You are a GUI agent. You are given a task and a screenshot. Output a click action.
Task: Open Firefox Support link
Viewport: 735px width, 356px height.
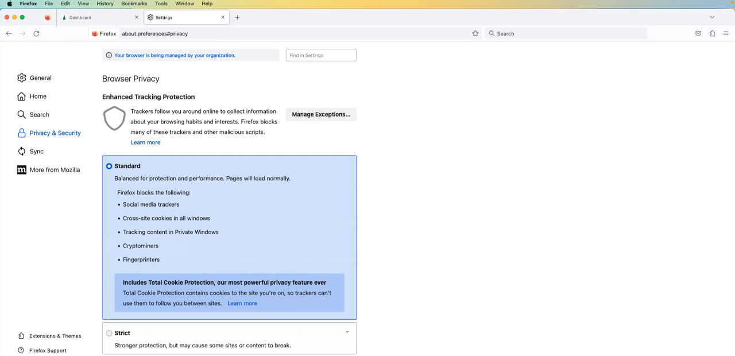48,350
